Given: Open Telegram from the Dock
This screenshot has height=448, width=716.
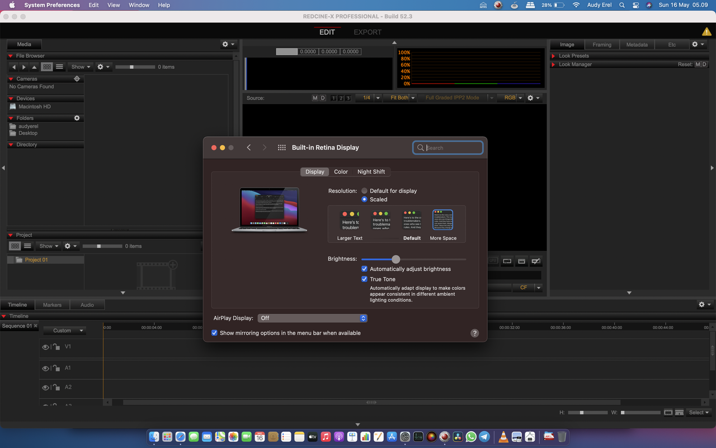Looking at the screenshot, I should (484, 437).
